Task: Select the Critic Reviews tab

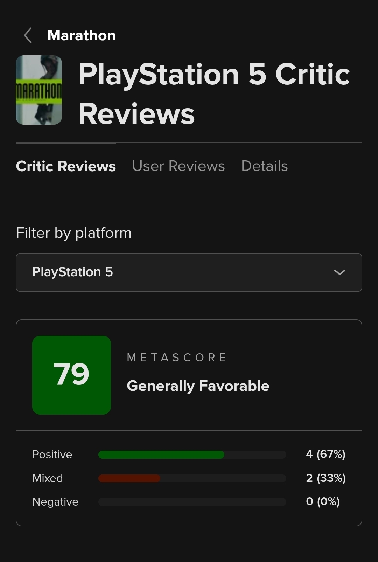Action: (x=66, y=166)
